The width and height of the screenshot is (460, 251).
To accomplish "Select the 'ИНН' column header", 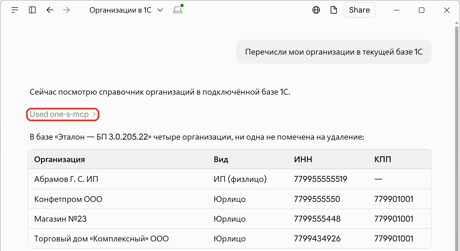I will tap(303, 159).
